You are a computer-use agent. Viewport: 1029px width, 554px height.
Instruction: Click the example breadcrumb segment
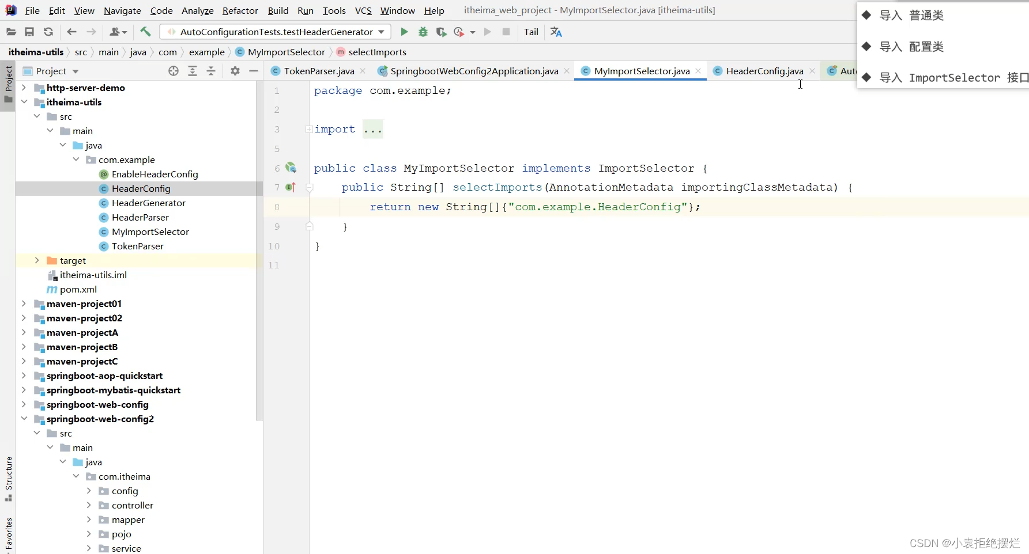tap(207, 52)
